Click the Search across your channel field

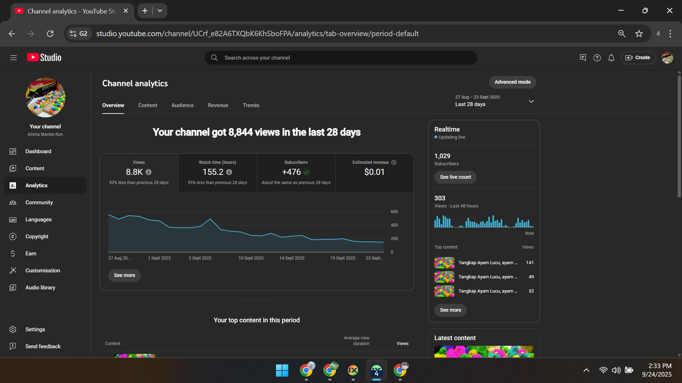(x=341, y=58)
